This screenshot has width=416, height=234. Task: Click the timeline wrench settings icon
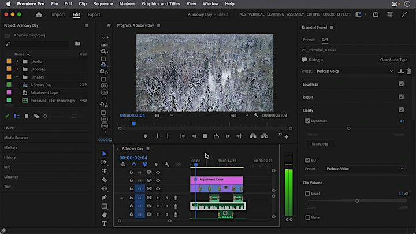point(167,165)
